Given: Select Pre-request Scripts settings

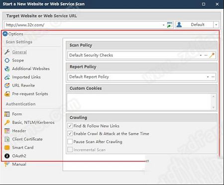Looking at the screenshot, I should point(30,94).
